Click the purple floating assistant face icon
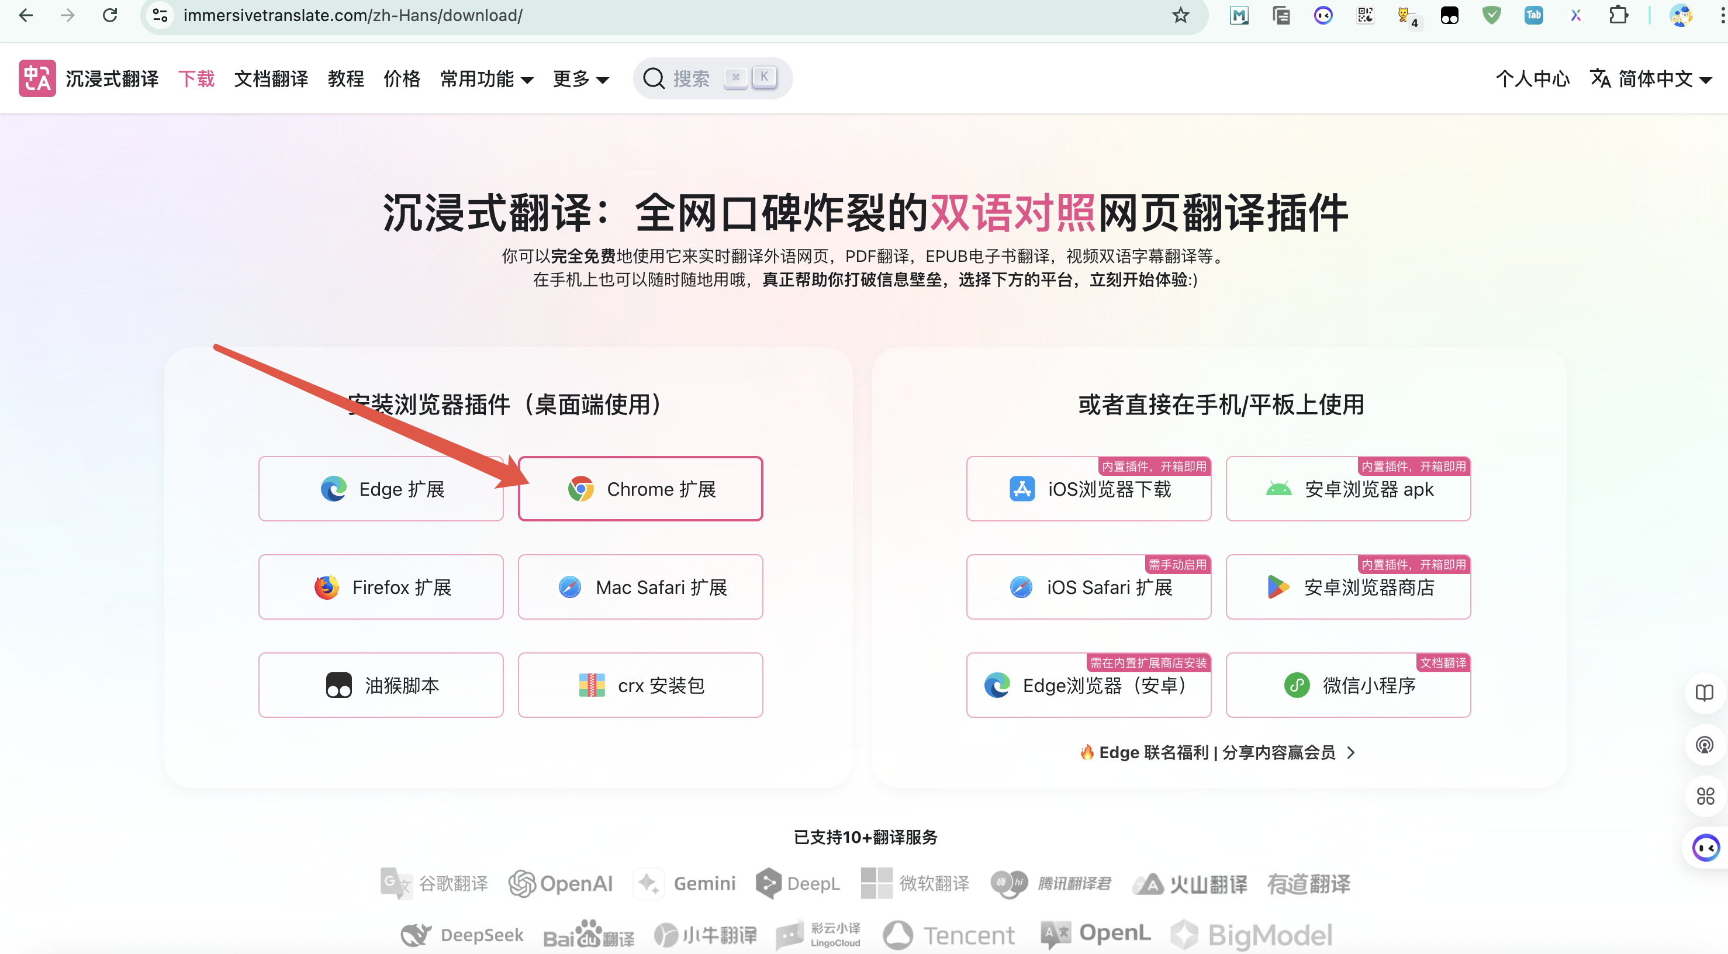Screen dimensions: 1728x954 [x=1705, y=848]
